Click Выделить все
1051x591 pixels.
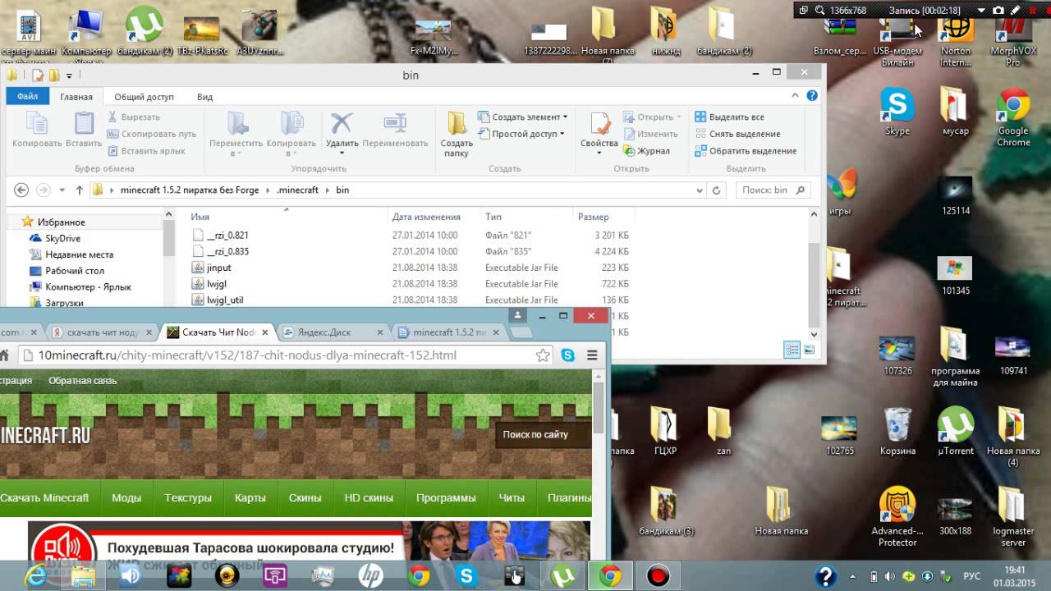click(x=729, y=117)
